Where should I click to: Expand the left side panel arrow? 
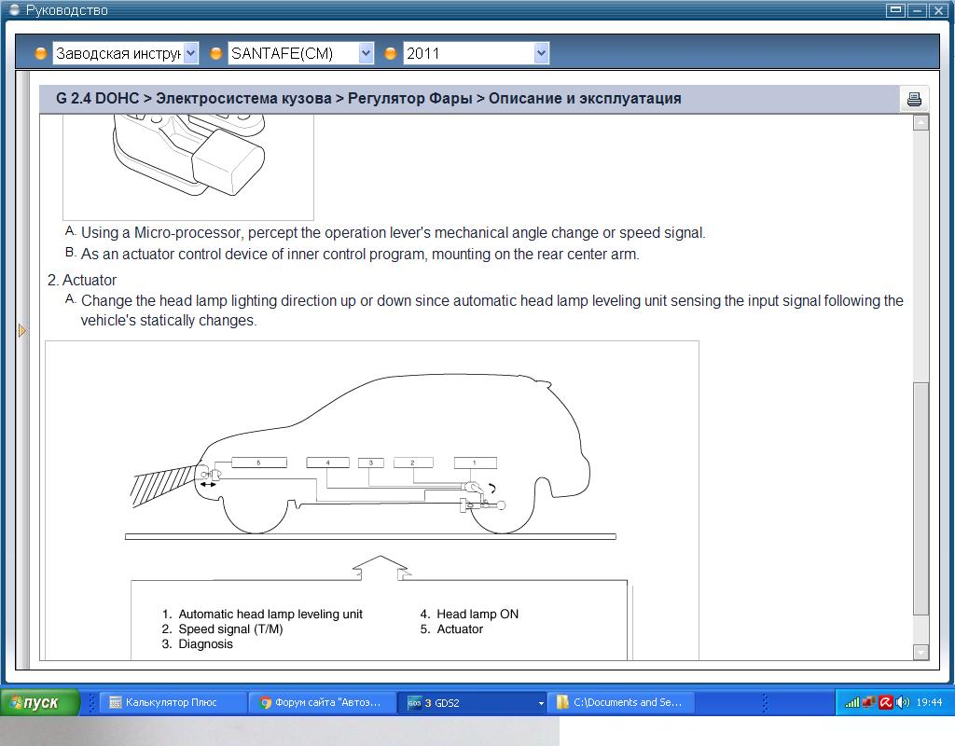coord(22,331)
